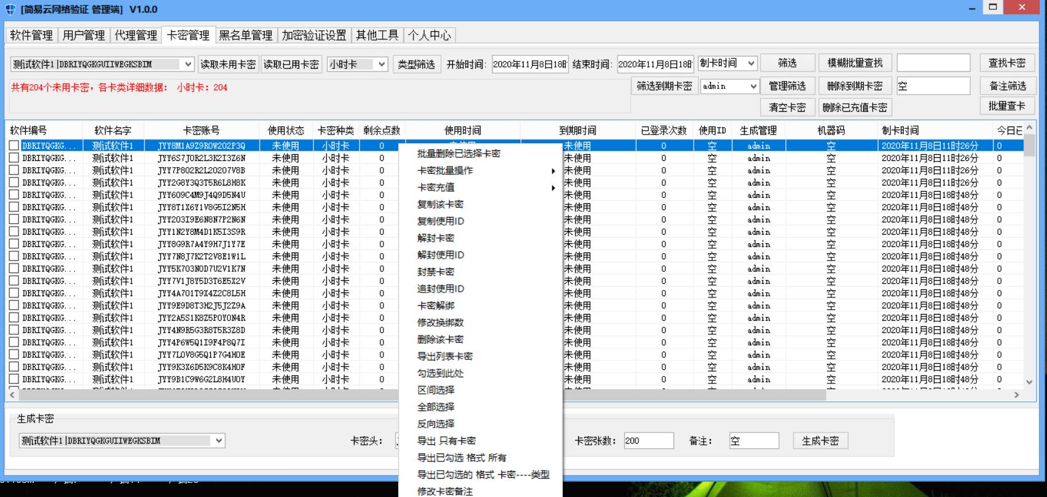Expand the 制卡时间 filter dropdown

pos(751,63)
